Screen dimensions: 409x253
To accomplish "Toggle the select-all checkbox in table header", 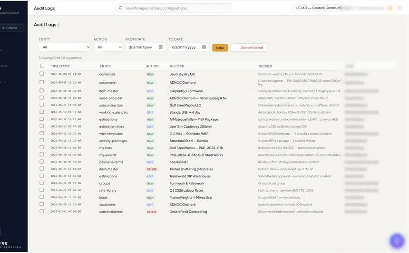I will pos(42,66).
